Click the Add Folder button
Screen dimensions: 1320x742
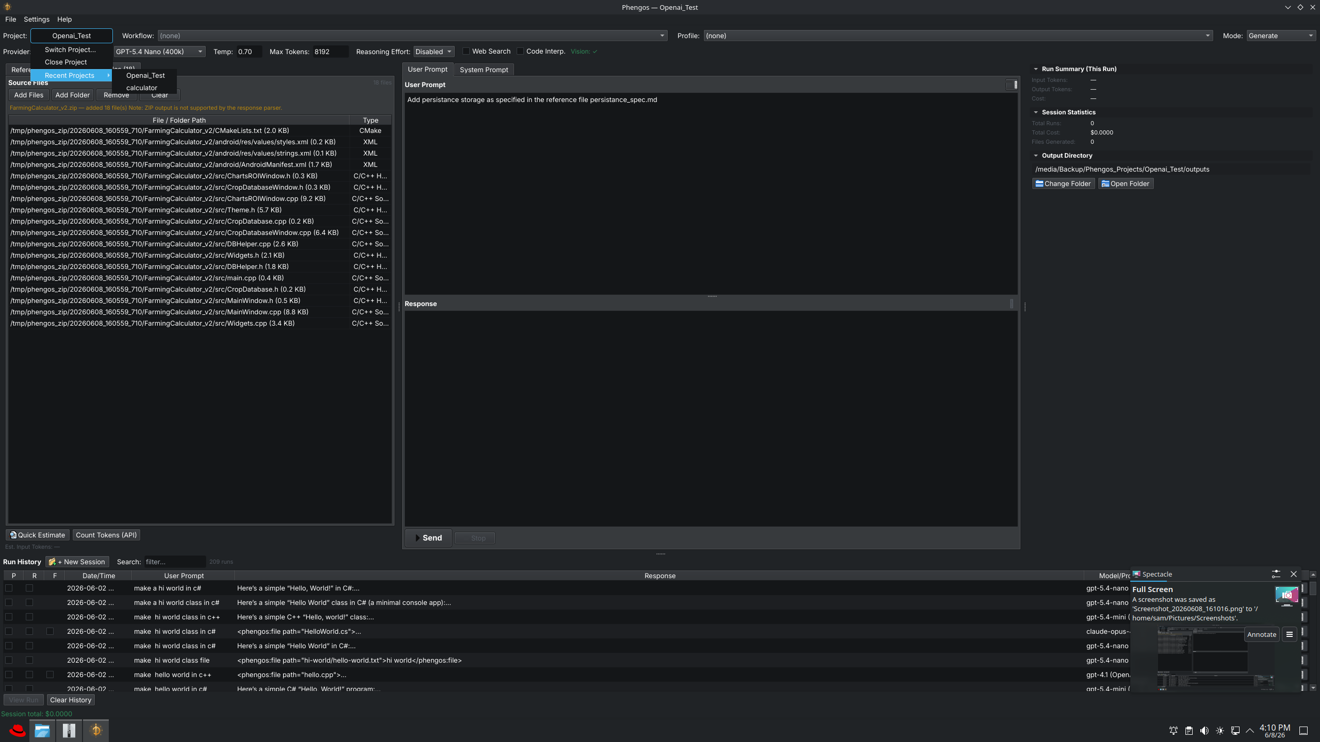click(73, 95)
